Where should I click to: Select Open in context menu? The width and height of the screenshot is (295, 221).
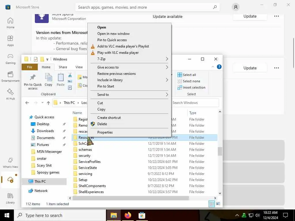point(129,27)
